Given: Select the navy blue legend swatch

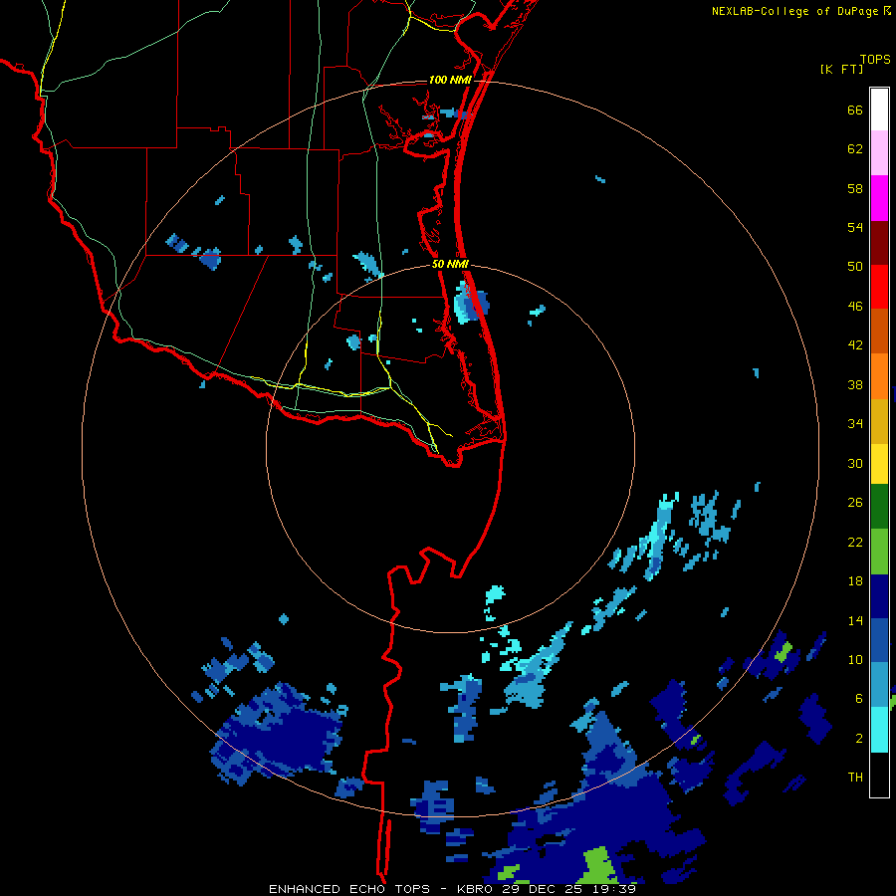Looking at the screenshot, I should click(x=879, y=596).
